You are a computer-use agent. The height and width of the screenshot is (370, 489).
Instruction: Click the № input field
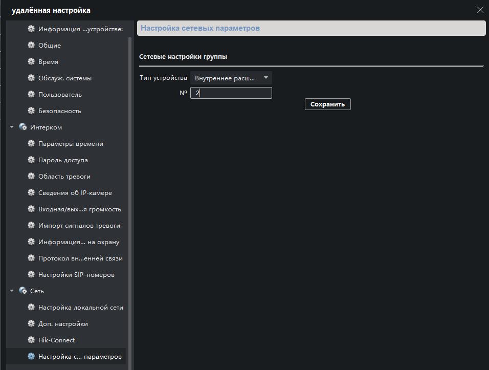point(231,93)
